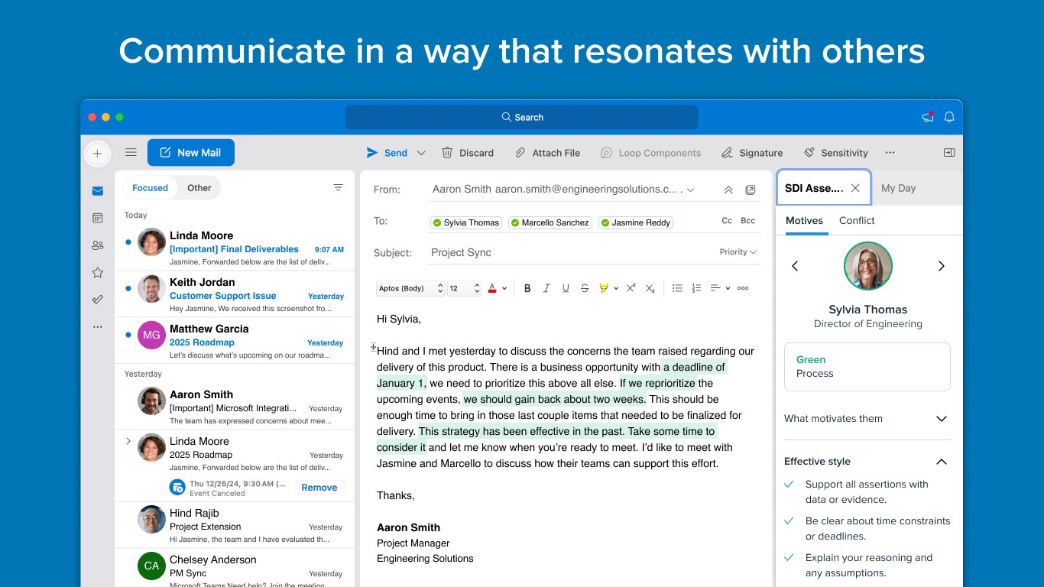1044x587 pixels.
Task: Close the SDI Assessment pane tab
Action: coord(855,188)
